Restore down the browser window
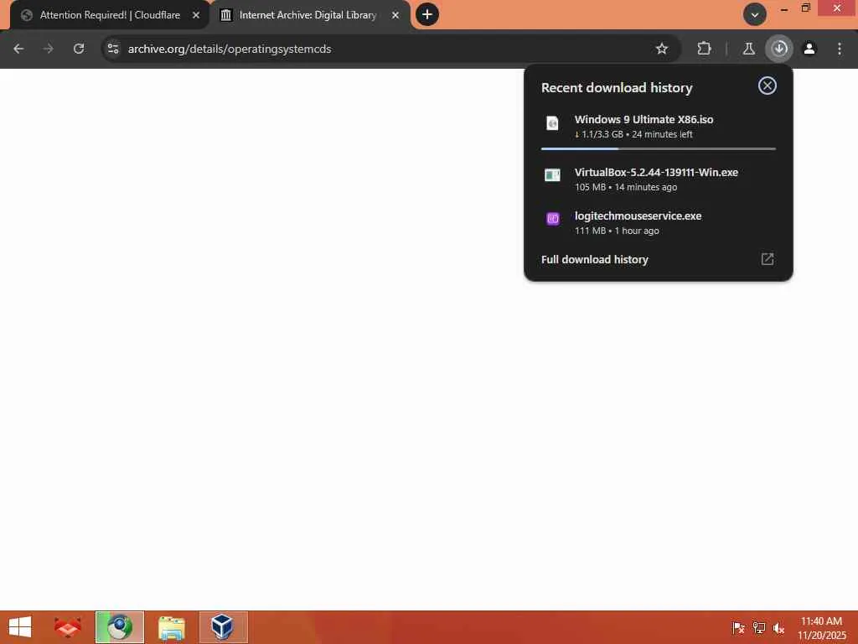Screen dimensions: 858x644 (x=805, y=8)
